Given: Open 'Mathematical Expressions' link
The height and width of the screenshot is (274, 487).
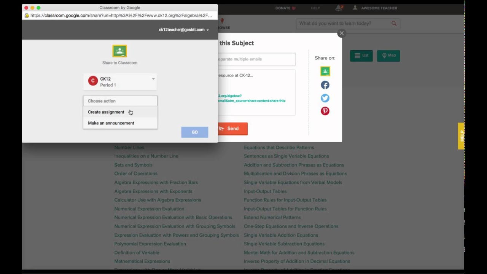Looking at the screenshot, I should (x=142, y=261).
